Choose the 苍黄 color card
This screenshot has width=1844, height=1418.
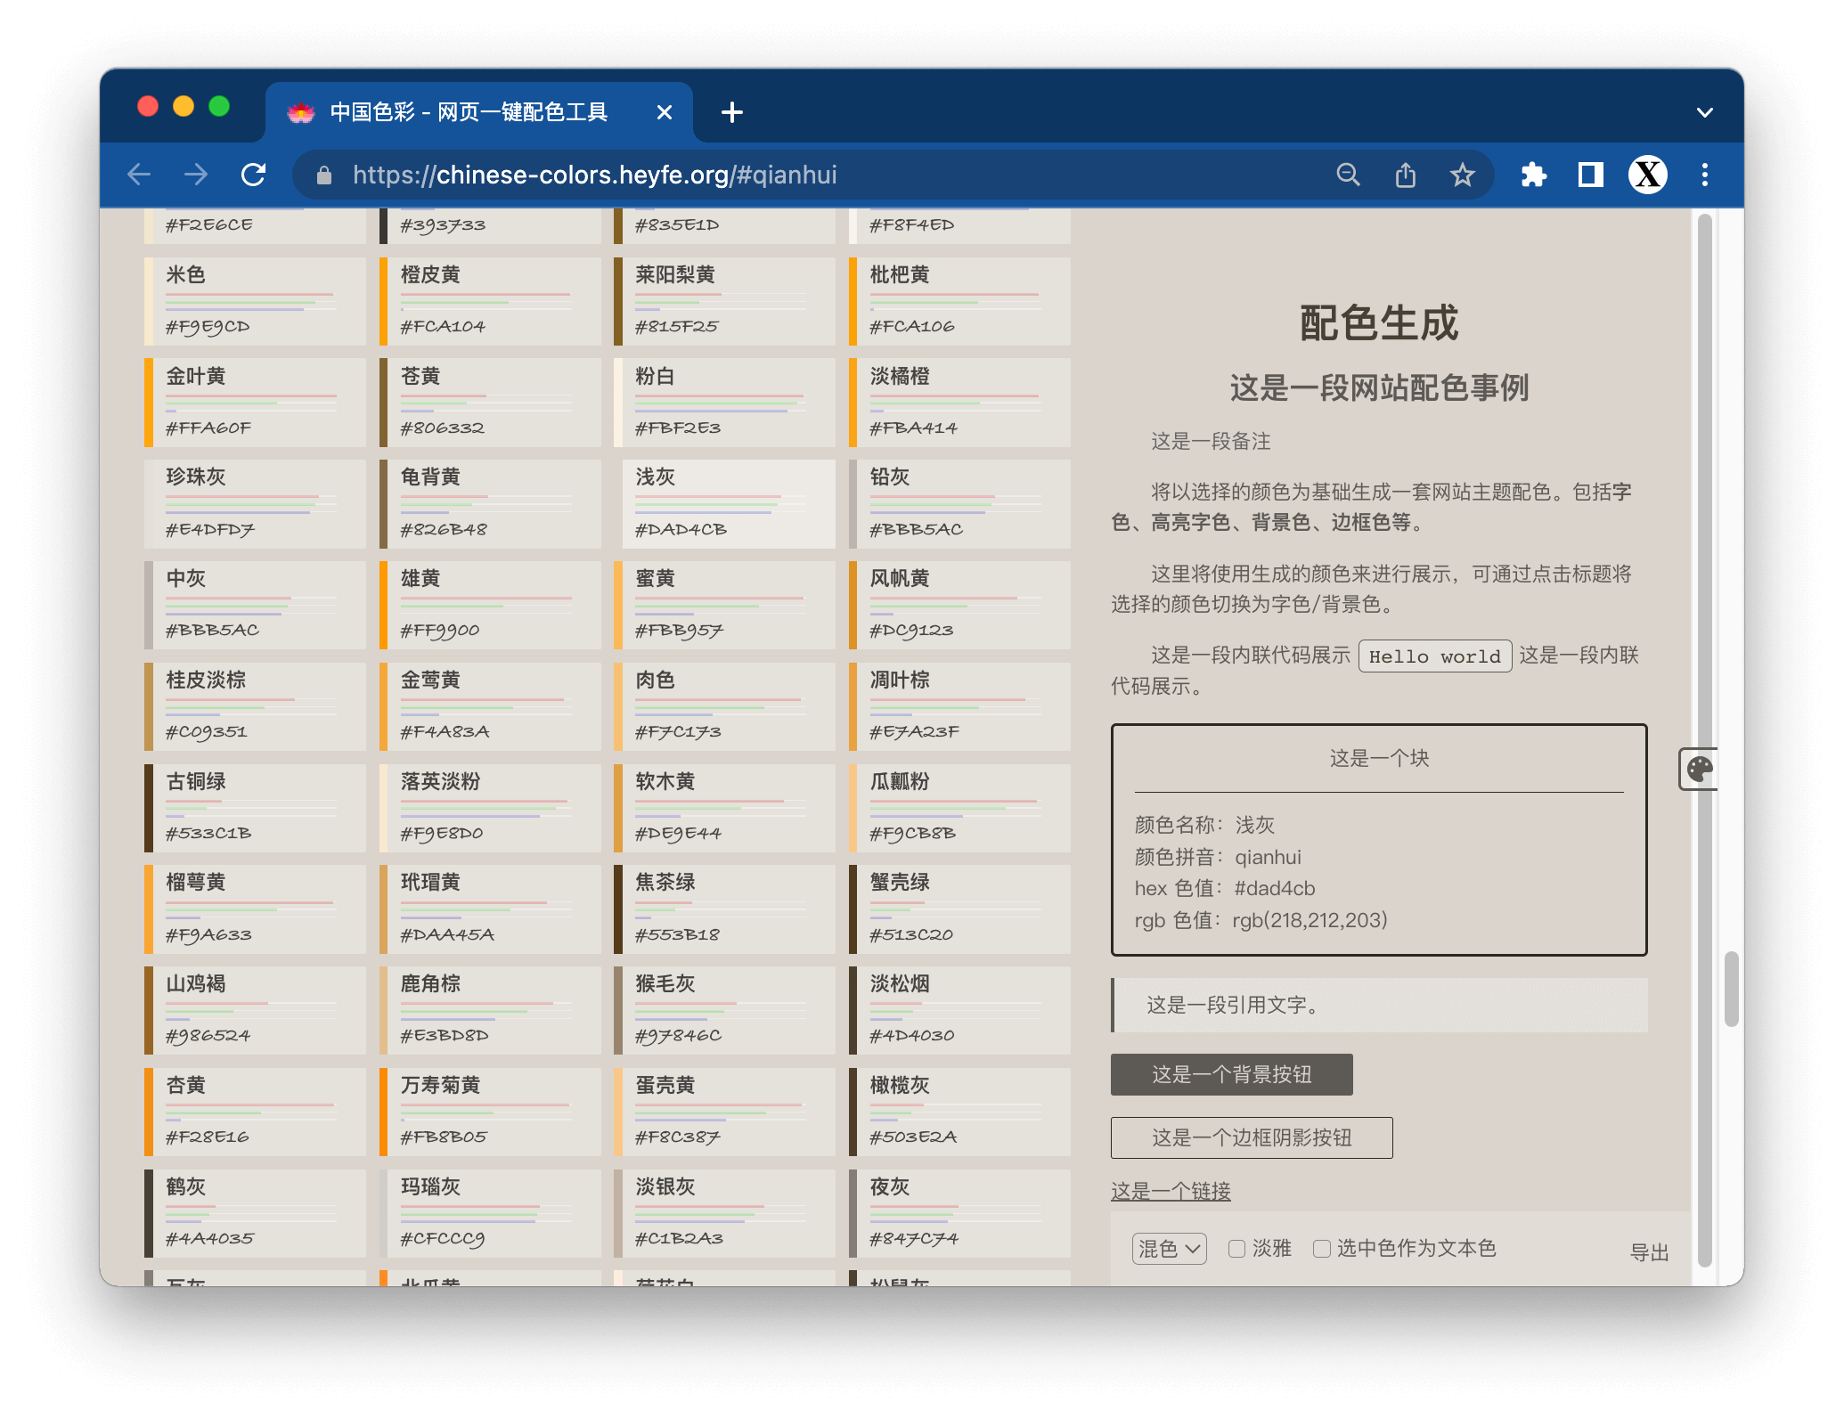tap(490, 403)
